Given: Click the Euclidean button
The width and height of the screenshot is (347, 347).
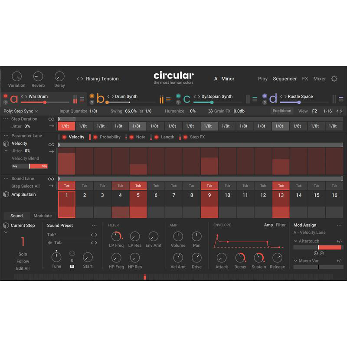Looking at the screenshot, I should coord(282,111).
